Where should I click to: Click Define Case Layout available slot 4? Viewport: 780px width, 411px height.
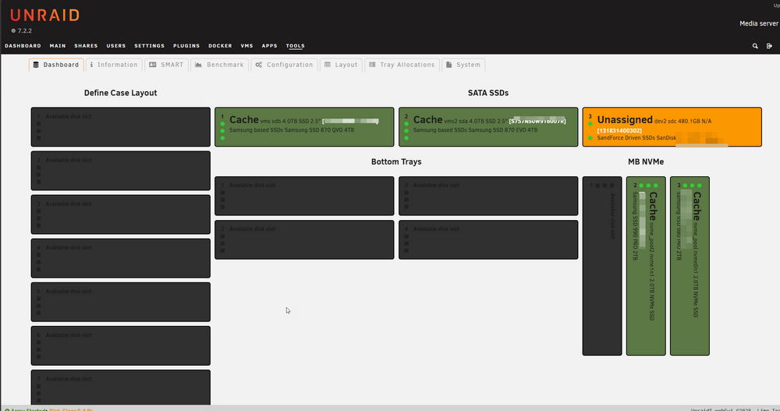pyautogui.click(x=120, y=258)
